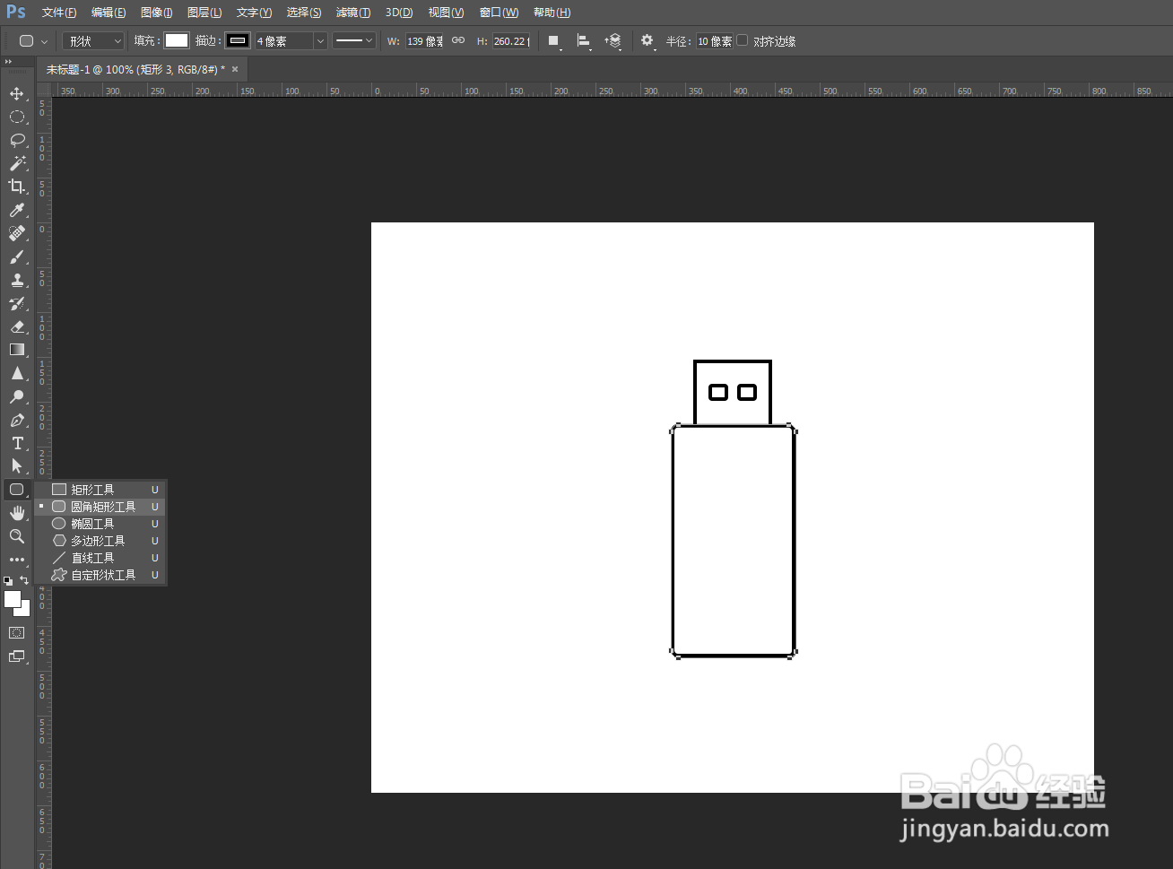Open the 窗口(W) menu

pos(499,13)
